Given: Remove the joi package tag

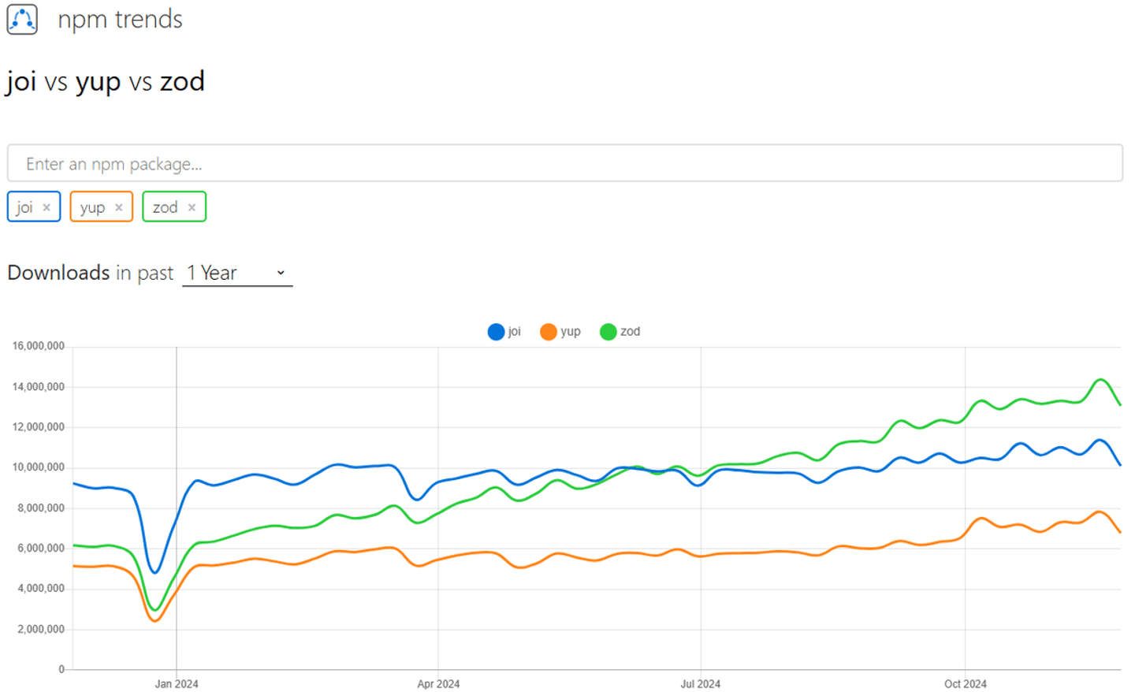Looking at the screenshot, I should tap(47, 207).
